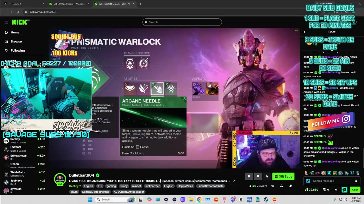Open banksy channel in sidebar
The width and height of the screenshot is (364, 204).
[x=24, y=141]
